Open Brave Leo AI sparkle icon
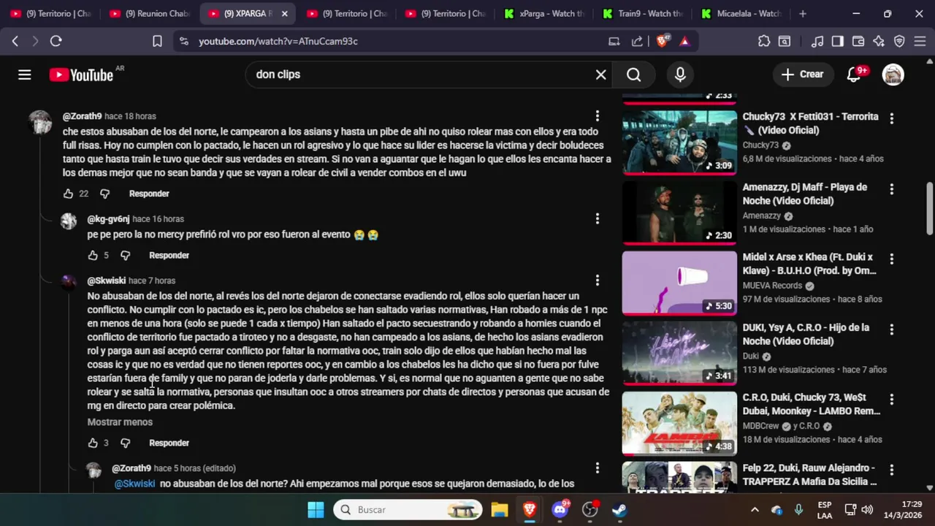 (879, 42)
